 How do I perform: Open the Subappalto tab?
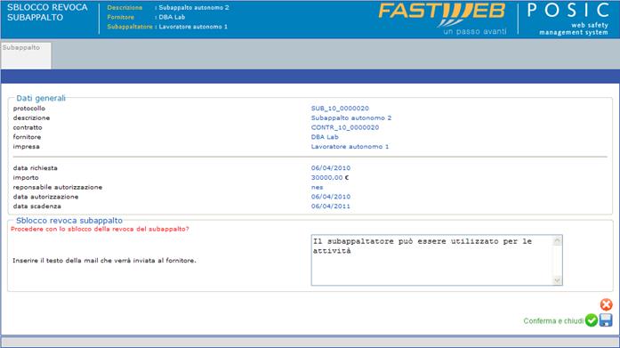pyautogui.click(x=26, y=55)
